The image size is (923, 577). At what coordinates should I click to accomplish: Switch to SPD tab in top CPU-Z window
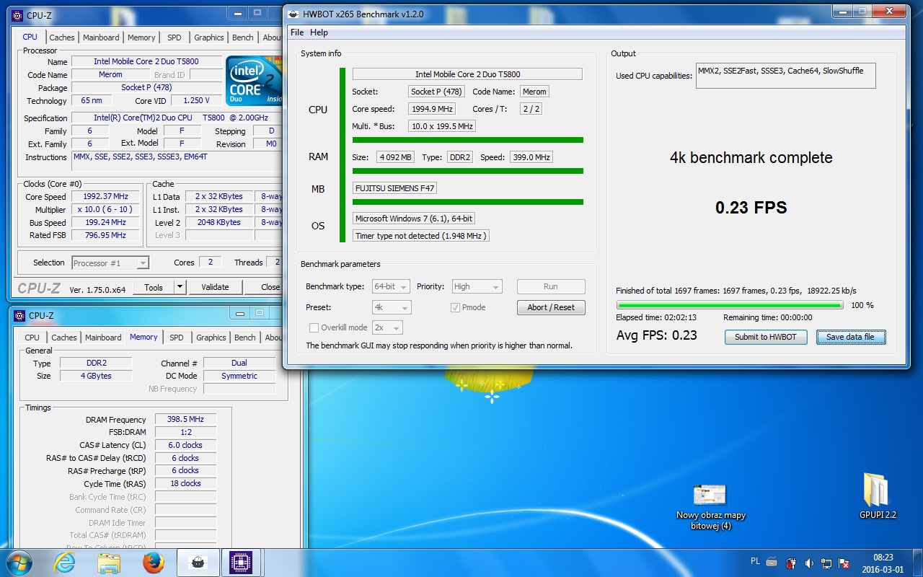pyautogui.click(x=175, y=38)
